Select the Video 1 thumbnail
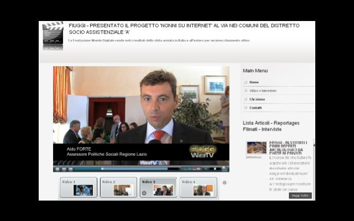The height and width of the screenshot is (221, 354). 79,187
